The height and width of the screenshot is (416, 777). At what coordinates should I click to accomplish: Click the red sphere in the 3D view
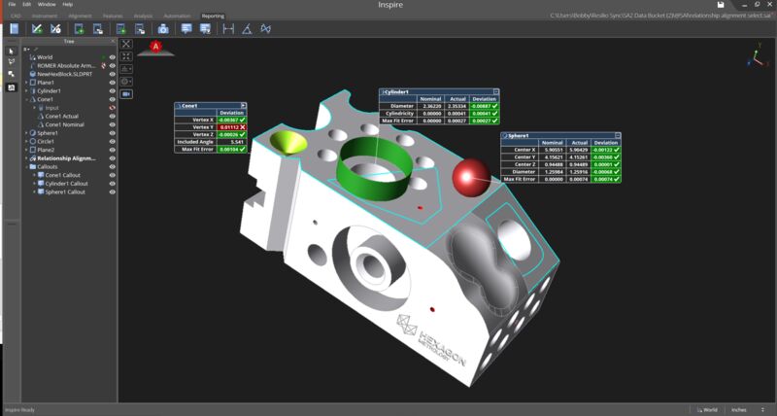tap(471, 176)
